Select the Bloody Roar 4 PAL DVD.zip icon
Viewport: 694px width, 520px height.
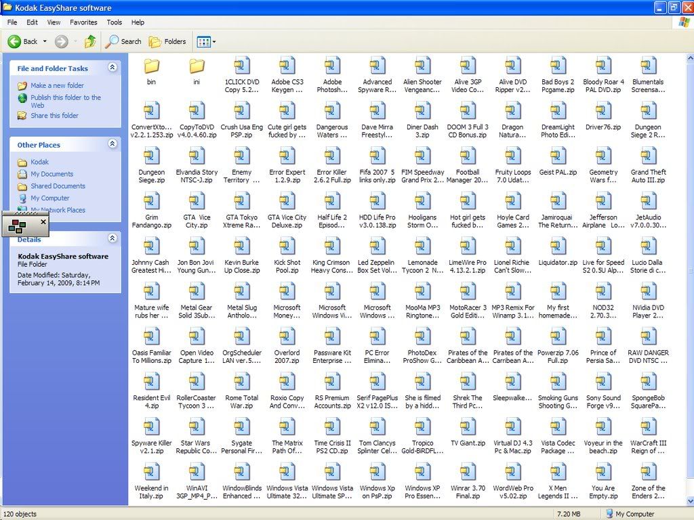603,66
